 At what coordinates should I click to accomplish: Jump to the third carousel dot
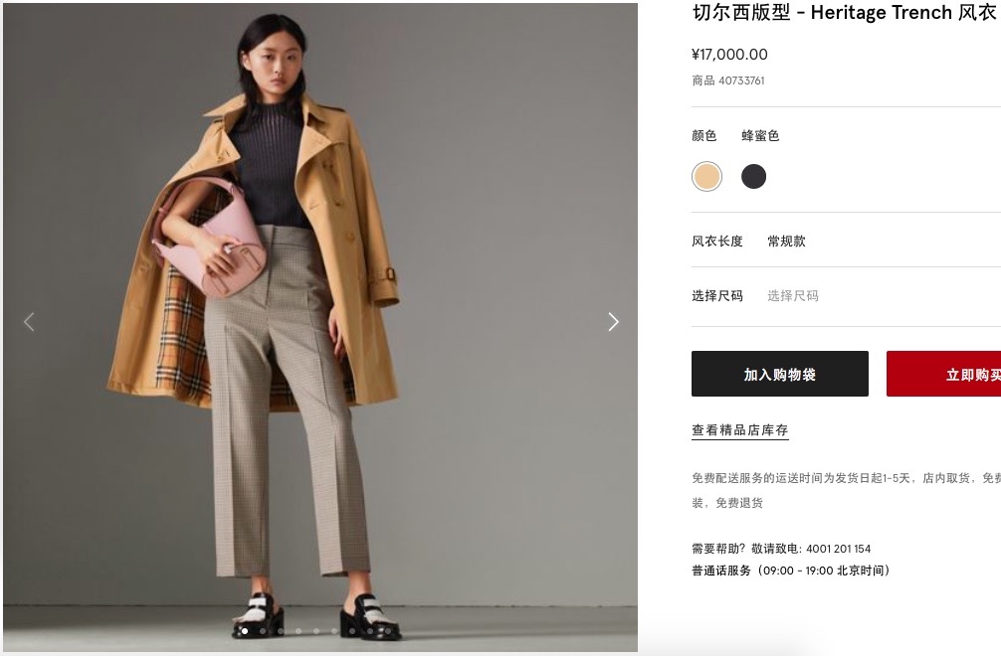[281, 631]
